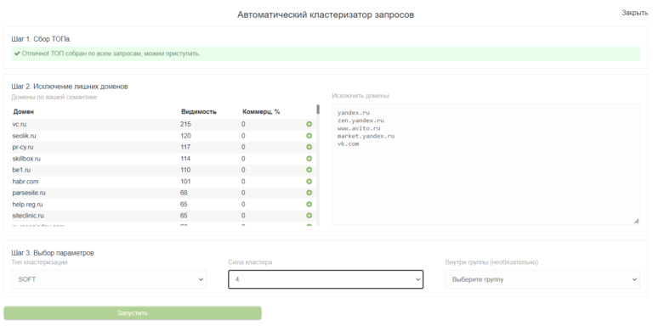Viewport: 653px width, 326px height.
Task: Click the visibility value 101
Action: click(x=185, y=182)
